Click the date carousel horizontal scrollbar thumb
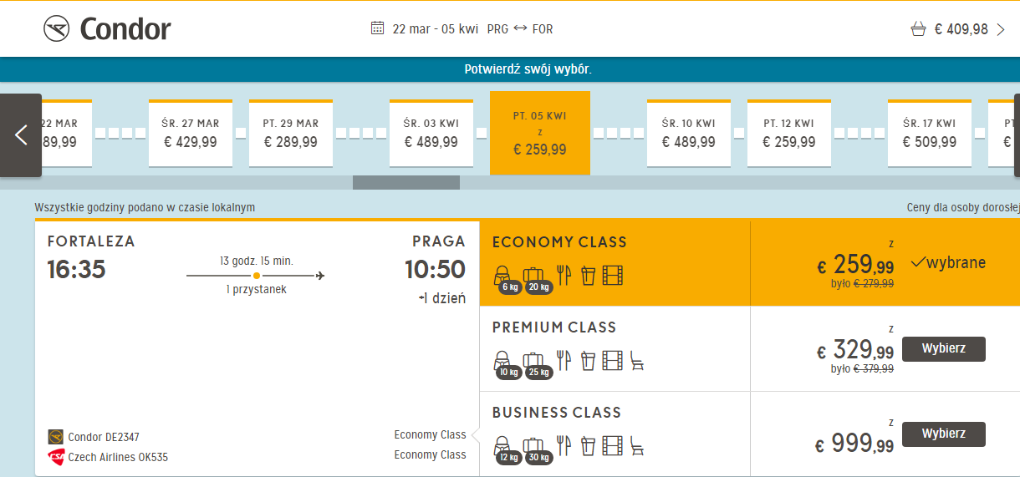This screenshot has width=1020, height=477. 406,182
